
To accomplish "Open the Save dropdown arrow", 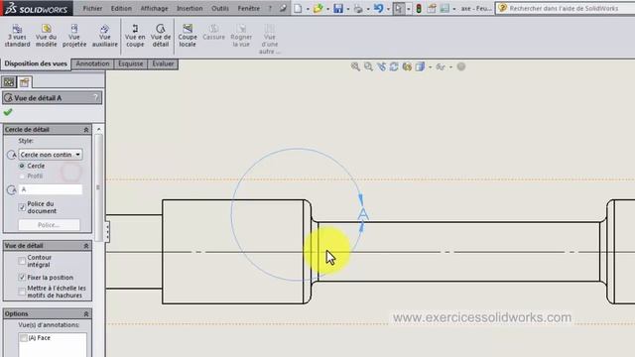I will [x=348, y=9].
